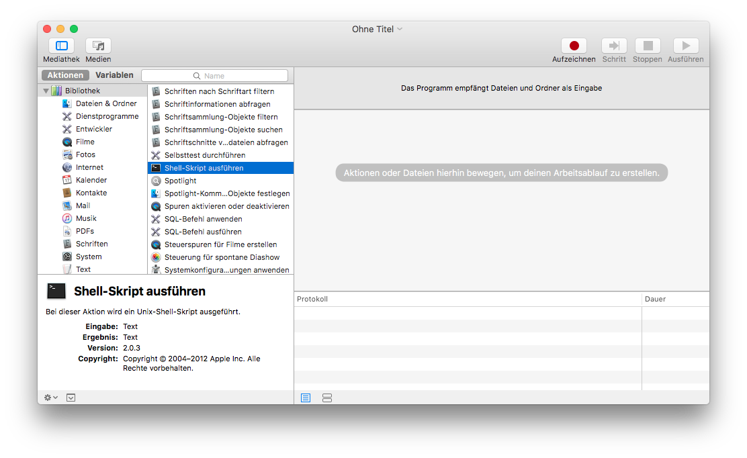Start recording with Aufzeichnen
Viewport: 747px width, 458px height.
click(x=574, y=46)
